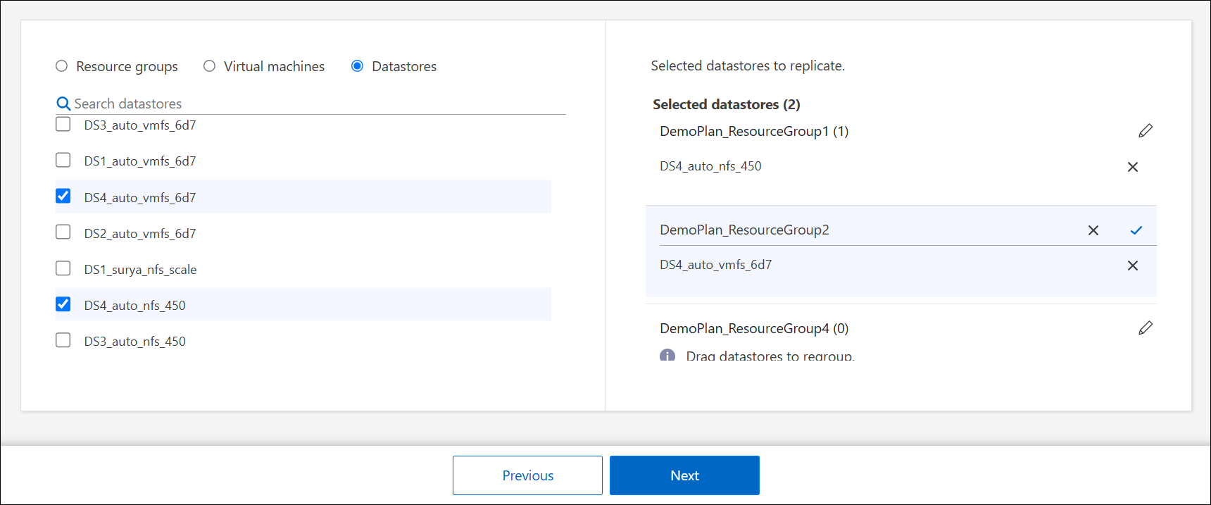The height and width of the screenshot is (505, 1211).
Task: Click the info icon near drag hint
Action: click(667, 356)
